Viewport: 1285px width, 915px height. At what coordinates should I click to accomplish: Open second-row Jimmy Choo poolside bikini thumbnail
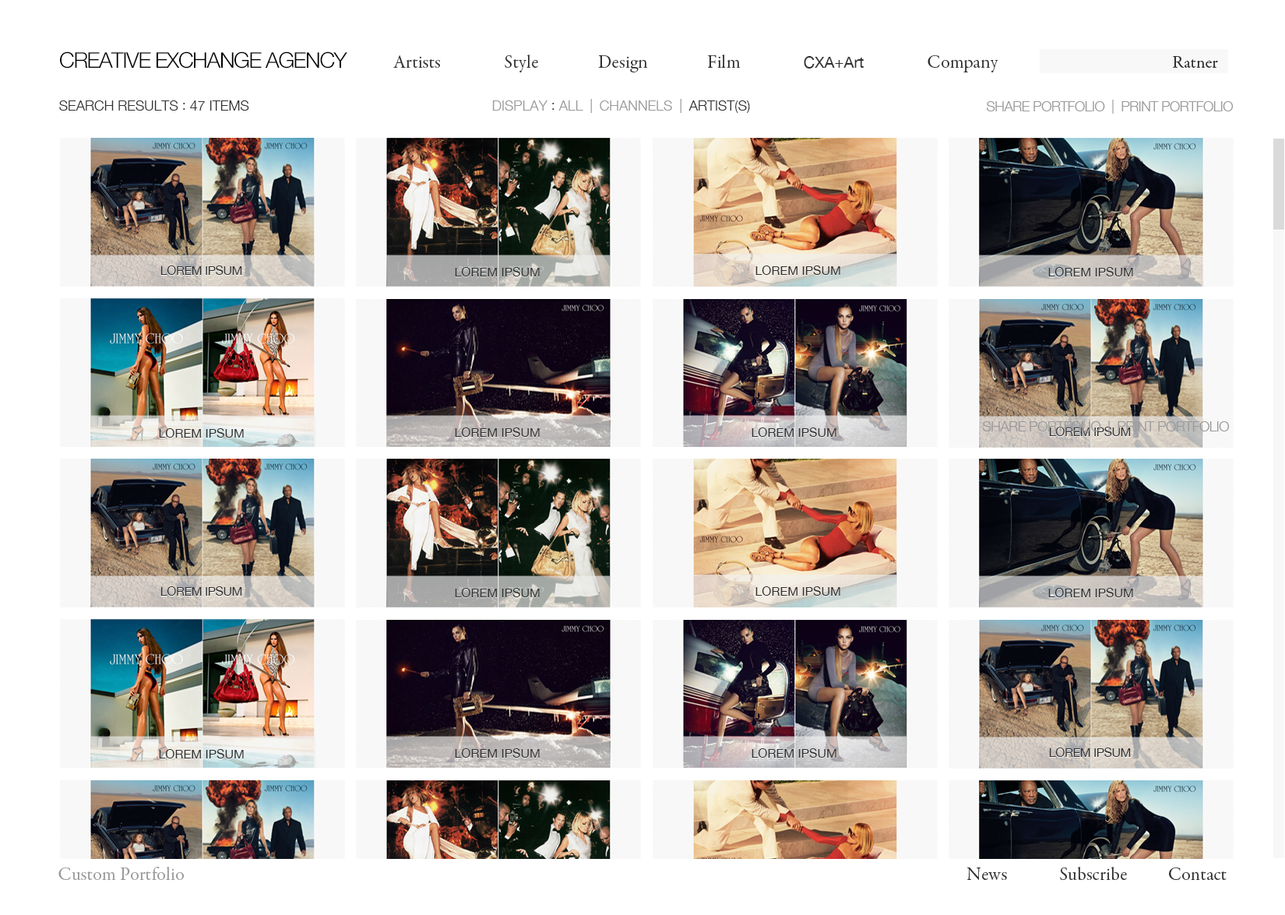pyautogui.click(x=202, y=372)
